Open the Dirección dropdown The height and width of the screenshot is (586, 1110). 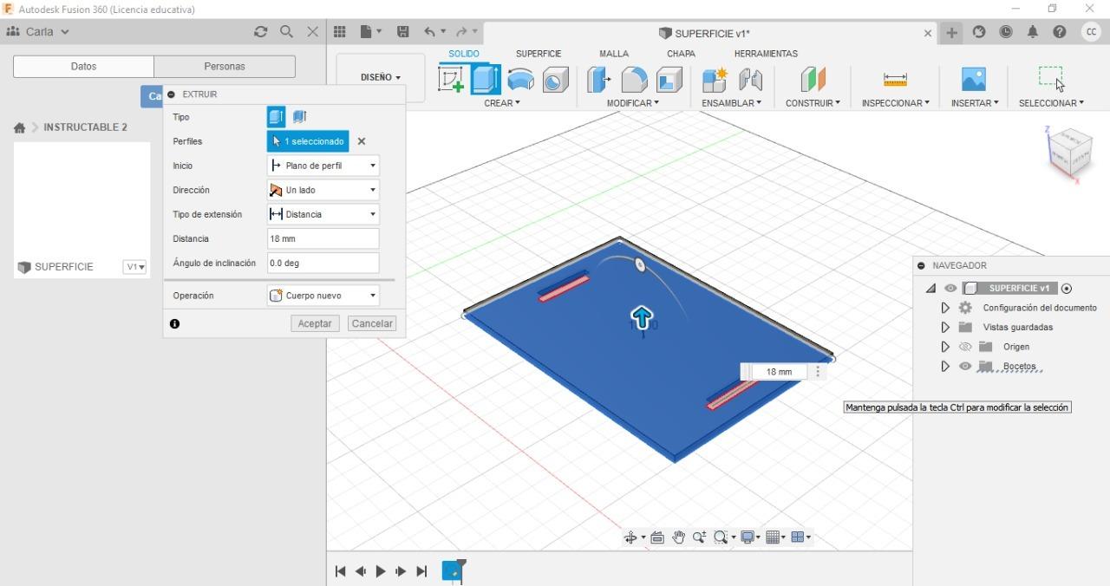point(323,190)
